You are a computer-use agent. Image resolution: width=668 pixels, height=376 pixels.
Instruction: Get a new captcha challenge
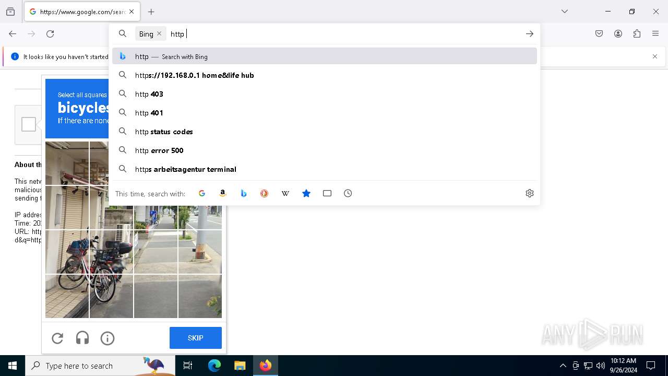tap(57, 338)
